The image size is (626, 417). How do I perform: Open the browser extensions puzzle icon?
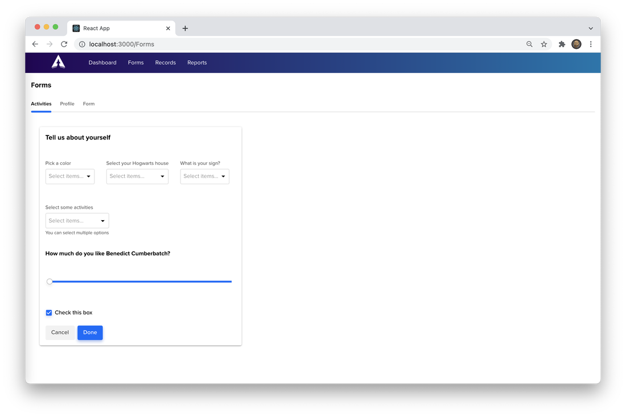(x=562, y=44)
